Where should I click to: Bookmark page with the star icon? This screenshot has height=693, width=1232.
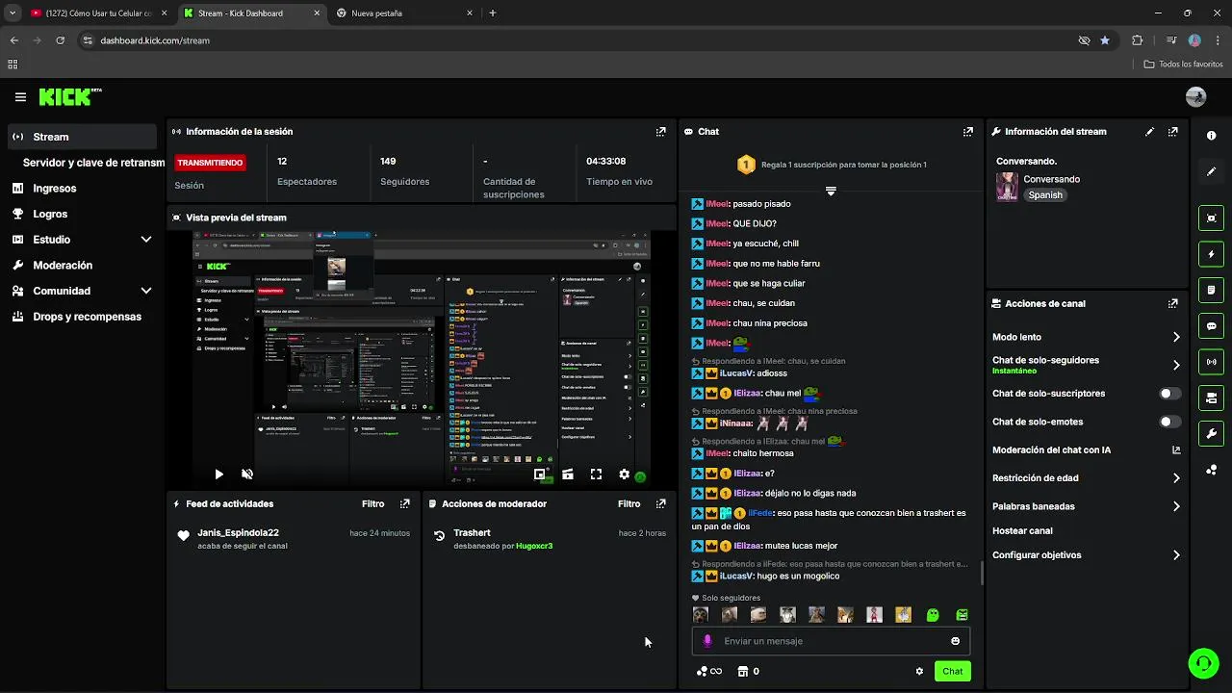1105,40
